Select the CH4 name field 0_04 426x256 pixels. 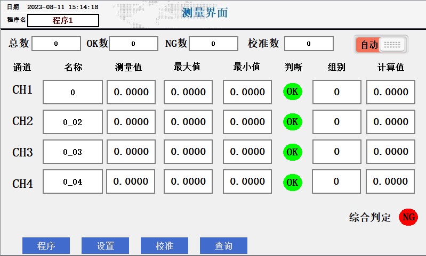73,181
